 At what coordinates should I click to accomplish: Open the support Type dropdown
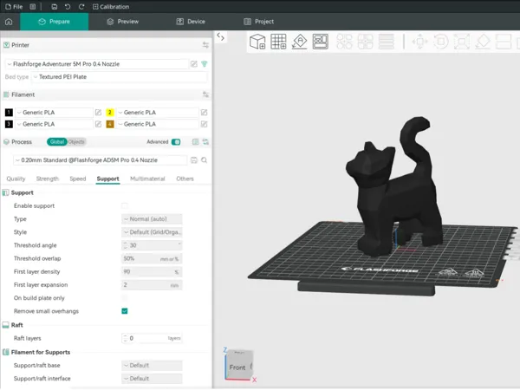tap(152, 219)
